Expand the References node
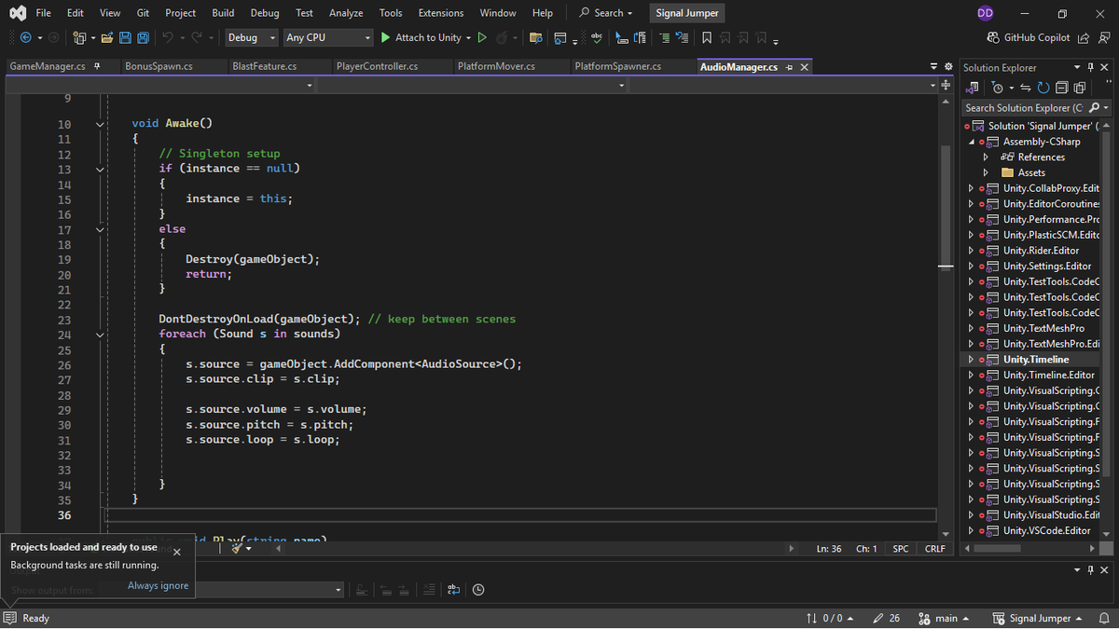 pos(986,157)
